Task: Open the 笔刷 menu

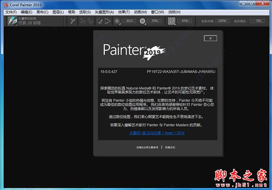Action: point(71,12)
